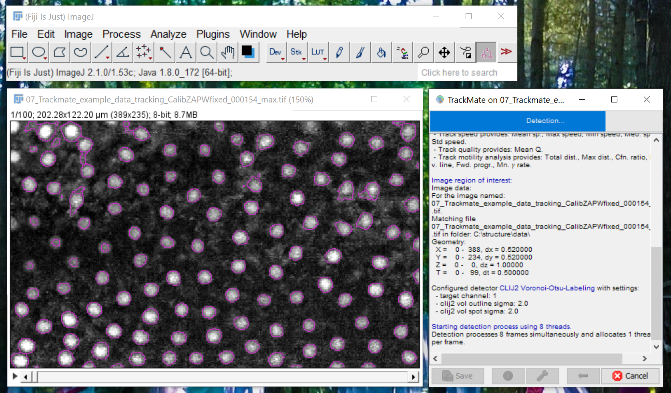
Task: Open the Edit menu
Action: pos(46,34)
